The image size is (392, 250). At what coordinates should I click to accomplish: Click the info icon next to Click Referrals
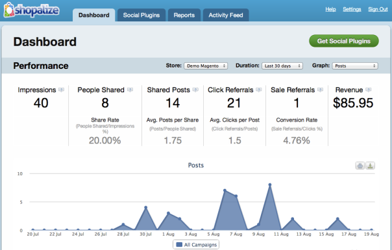259,90
